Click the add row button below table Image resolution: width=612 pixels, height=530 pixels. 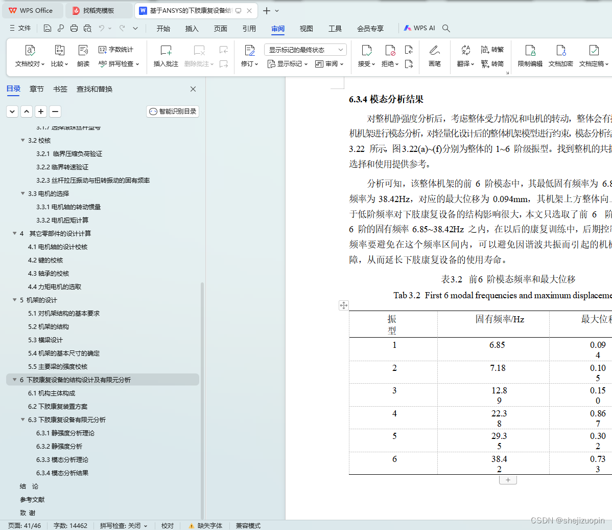(508, 480)
